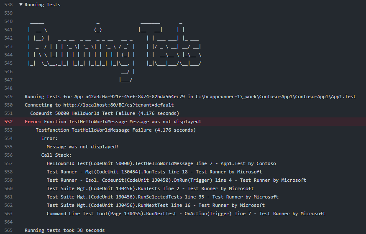Image resolution: width=366 pixels, height=234 pixels.
Task: Click the Running Tests group heading
Action: 42,5
